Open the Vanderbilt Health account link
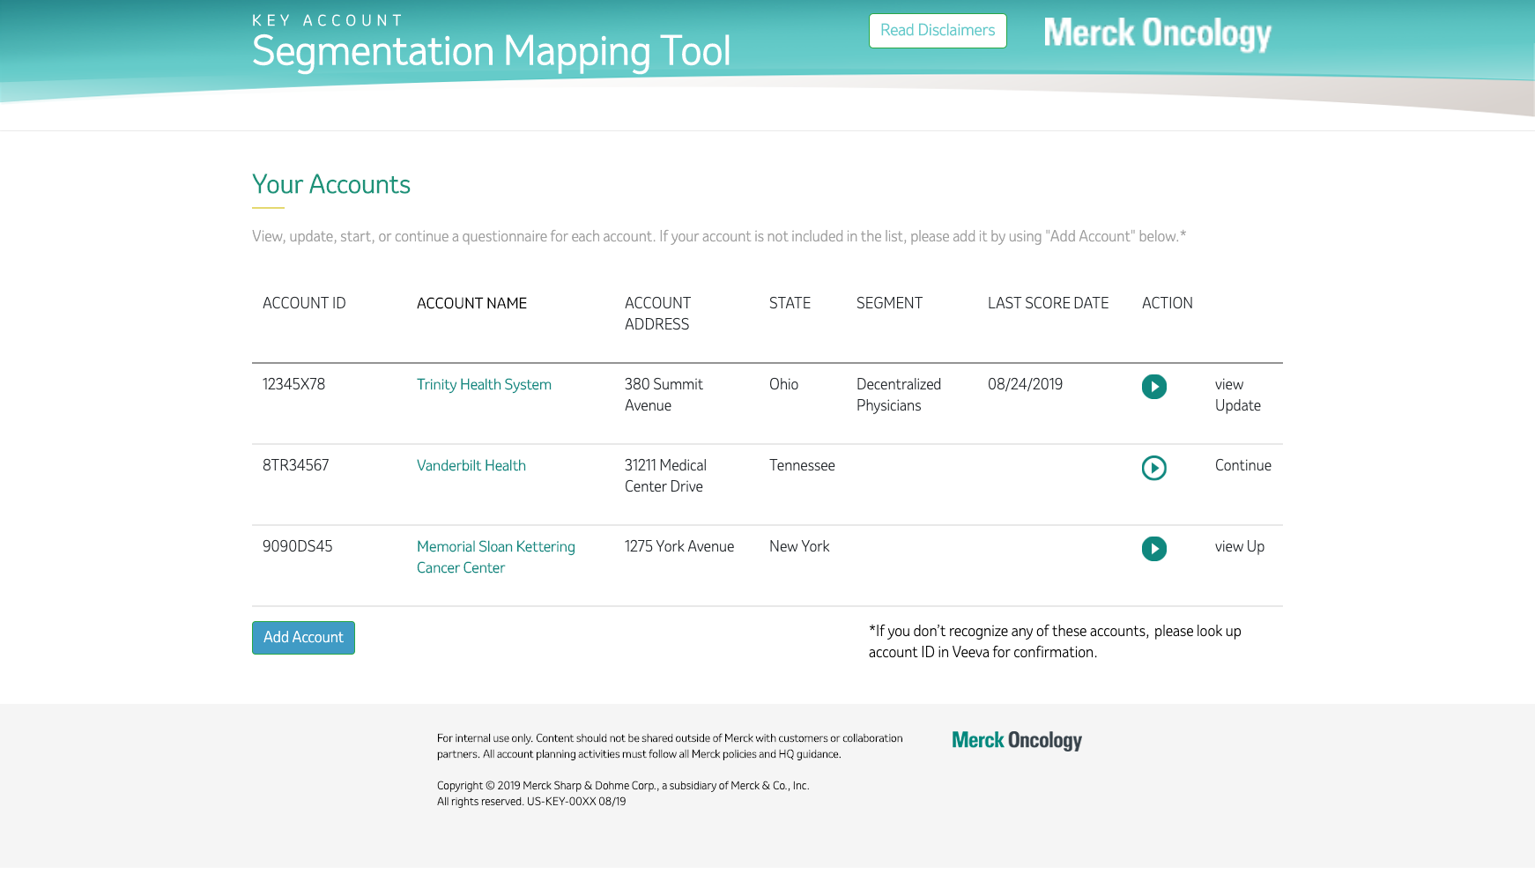The height and width of the screenshot is (881, 1535). [471, 466]
